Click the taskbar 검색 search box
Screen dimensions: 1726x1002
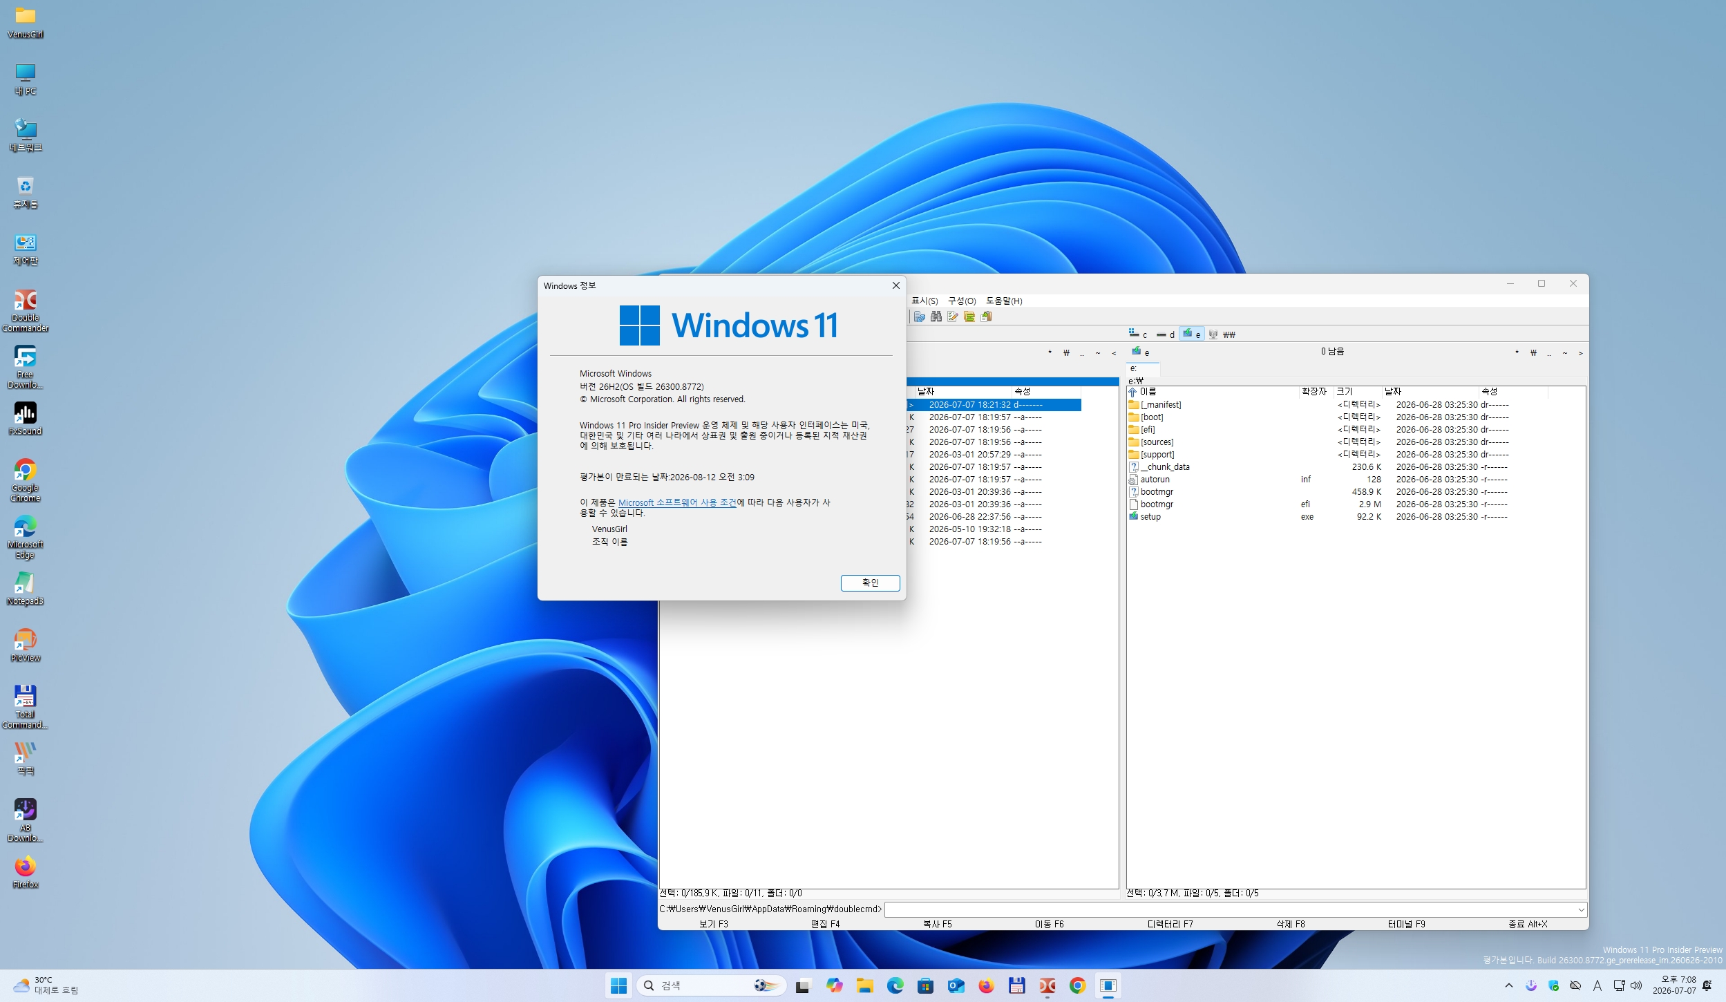(x=712, y=985)
